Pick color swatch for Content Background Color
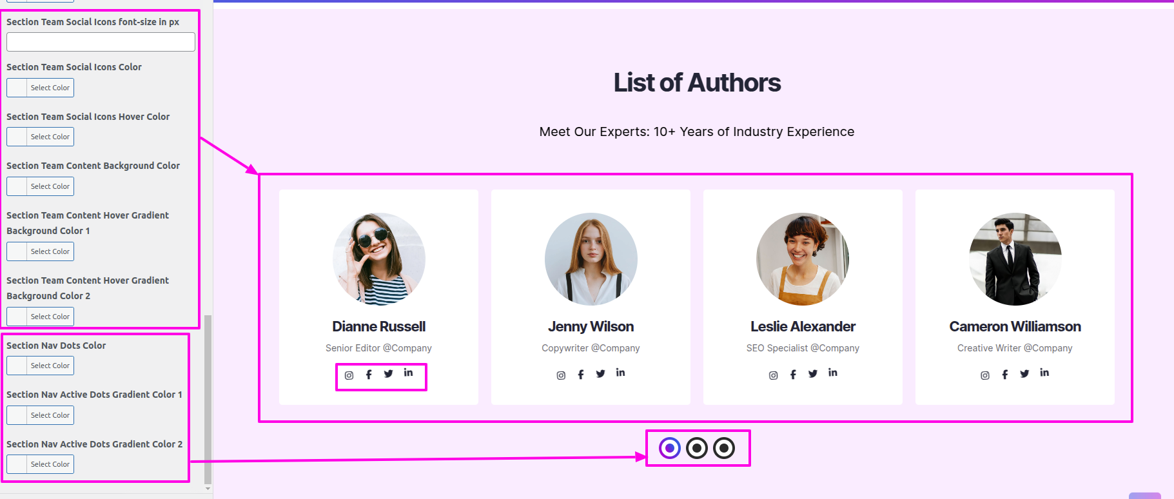The height and width of the screenshot is (499, 1174). coord(17,186)
